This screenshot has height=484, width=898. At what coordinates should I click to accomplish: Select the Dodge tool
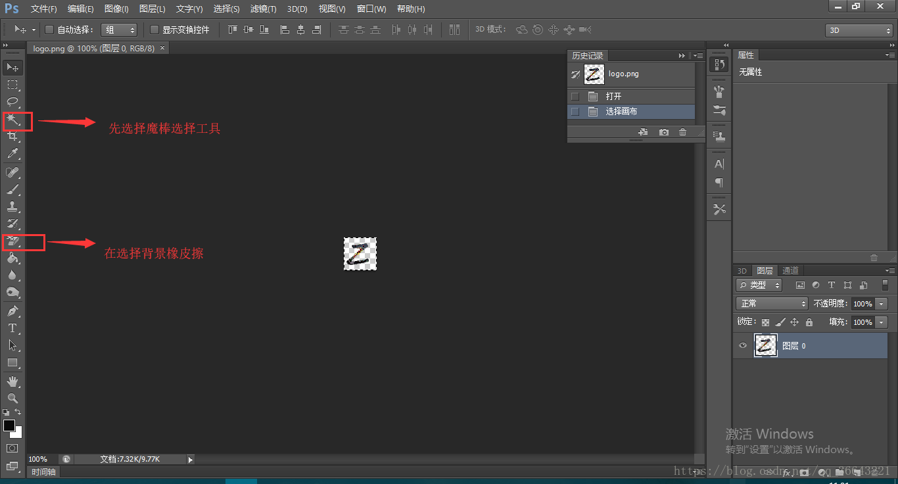(x=12, y=293)
